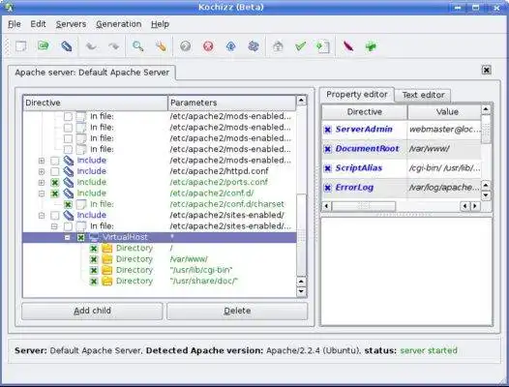Click the blue swirl restart icon
This screenshot has height=387, width=509.
[x=254, y=46]
